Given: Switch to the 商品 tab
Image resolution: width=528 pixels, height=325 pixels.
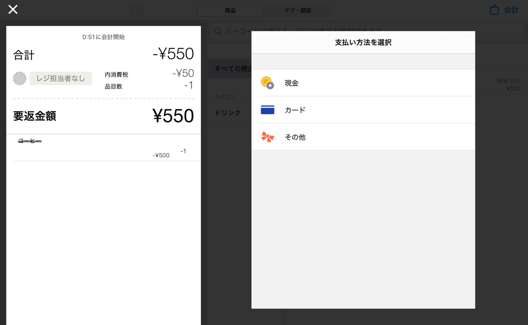Looking at the screenshot, I should 230,11.
